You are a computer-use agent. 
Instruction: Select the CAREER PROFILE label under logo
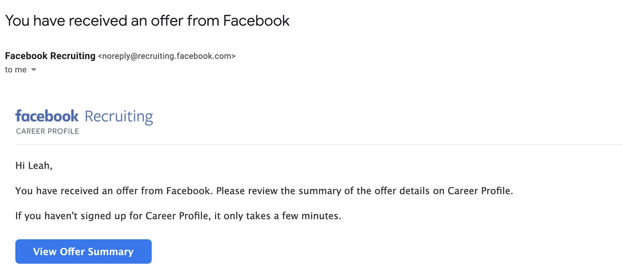click(47, 131)
